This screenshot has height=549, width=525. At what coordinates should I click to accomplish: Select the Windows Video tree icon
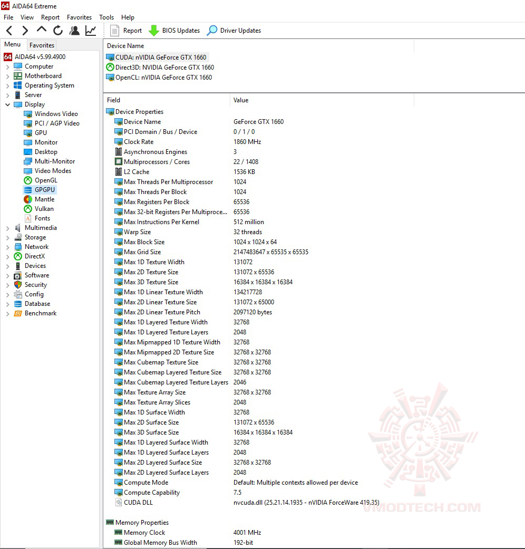pyautogui.click(x=28, y=114)
